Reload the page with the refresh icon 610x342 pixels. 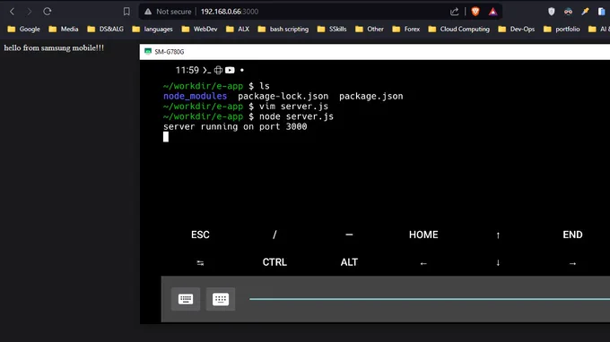click(x=47, y=12)
